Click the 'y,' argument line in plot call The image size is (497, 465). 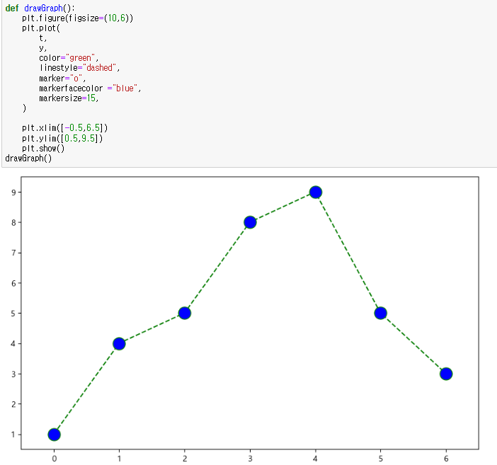point(42,48)
